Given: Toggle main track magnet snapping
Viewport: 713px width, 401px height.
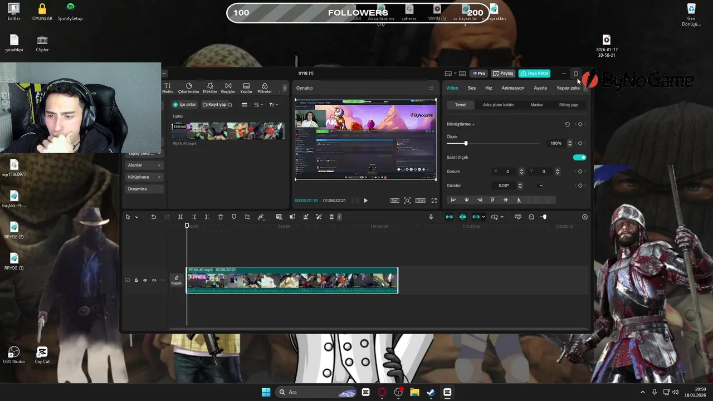Looking at the screenshot, I should 450,217.
